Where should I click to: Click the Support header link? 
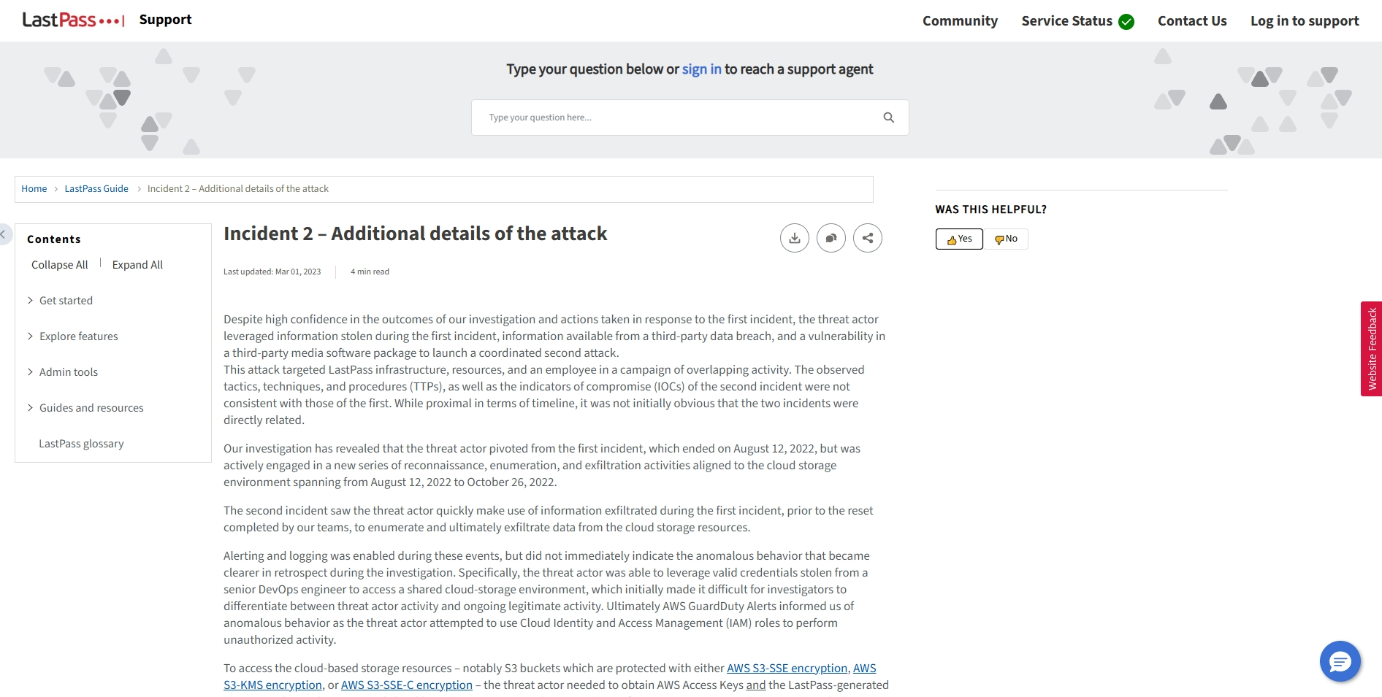coord(165,20)
